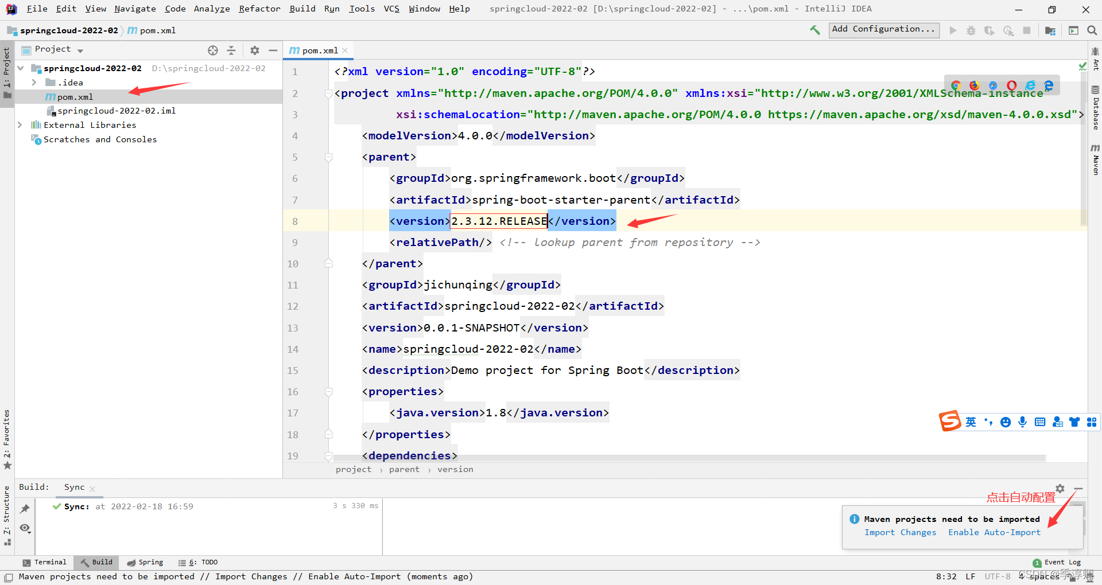1102x585 pixels.
Task: Click the Collapse All icon in Project panel
Action: point(231,50)
